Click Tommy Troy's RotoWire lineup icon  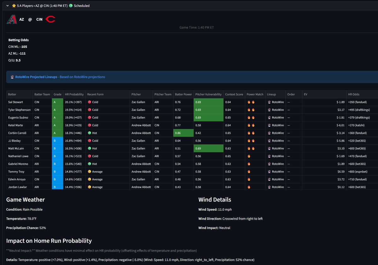coord(269,172)
